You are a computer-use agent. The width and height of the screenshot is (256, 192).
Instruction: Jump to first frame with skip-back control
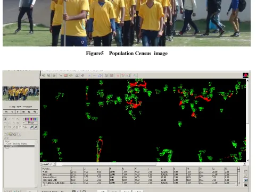(6, 112)
